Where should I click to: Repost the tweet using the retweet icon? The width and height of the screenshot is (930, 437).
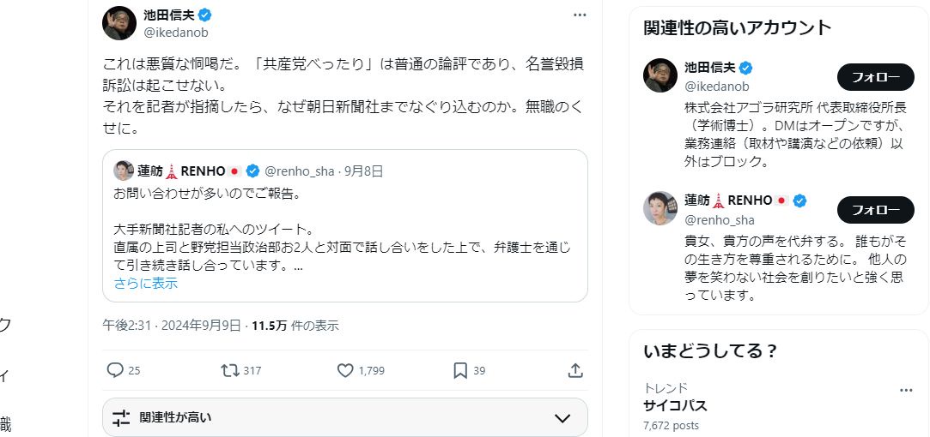(230, 370)
